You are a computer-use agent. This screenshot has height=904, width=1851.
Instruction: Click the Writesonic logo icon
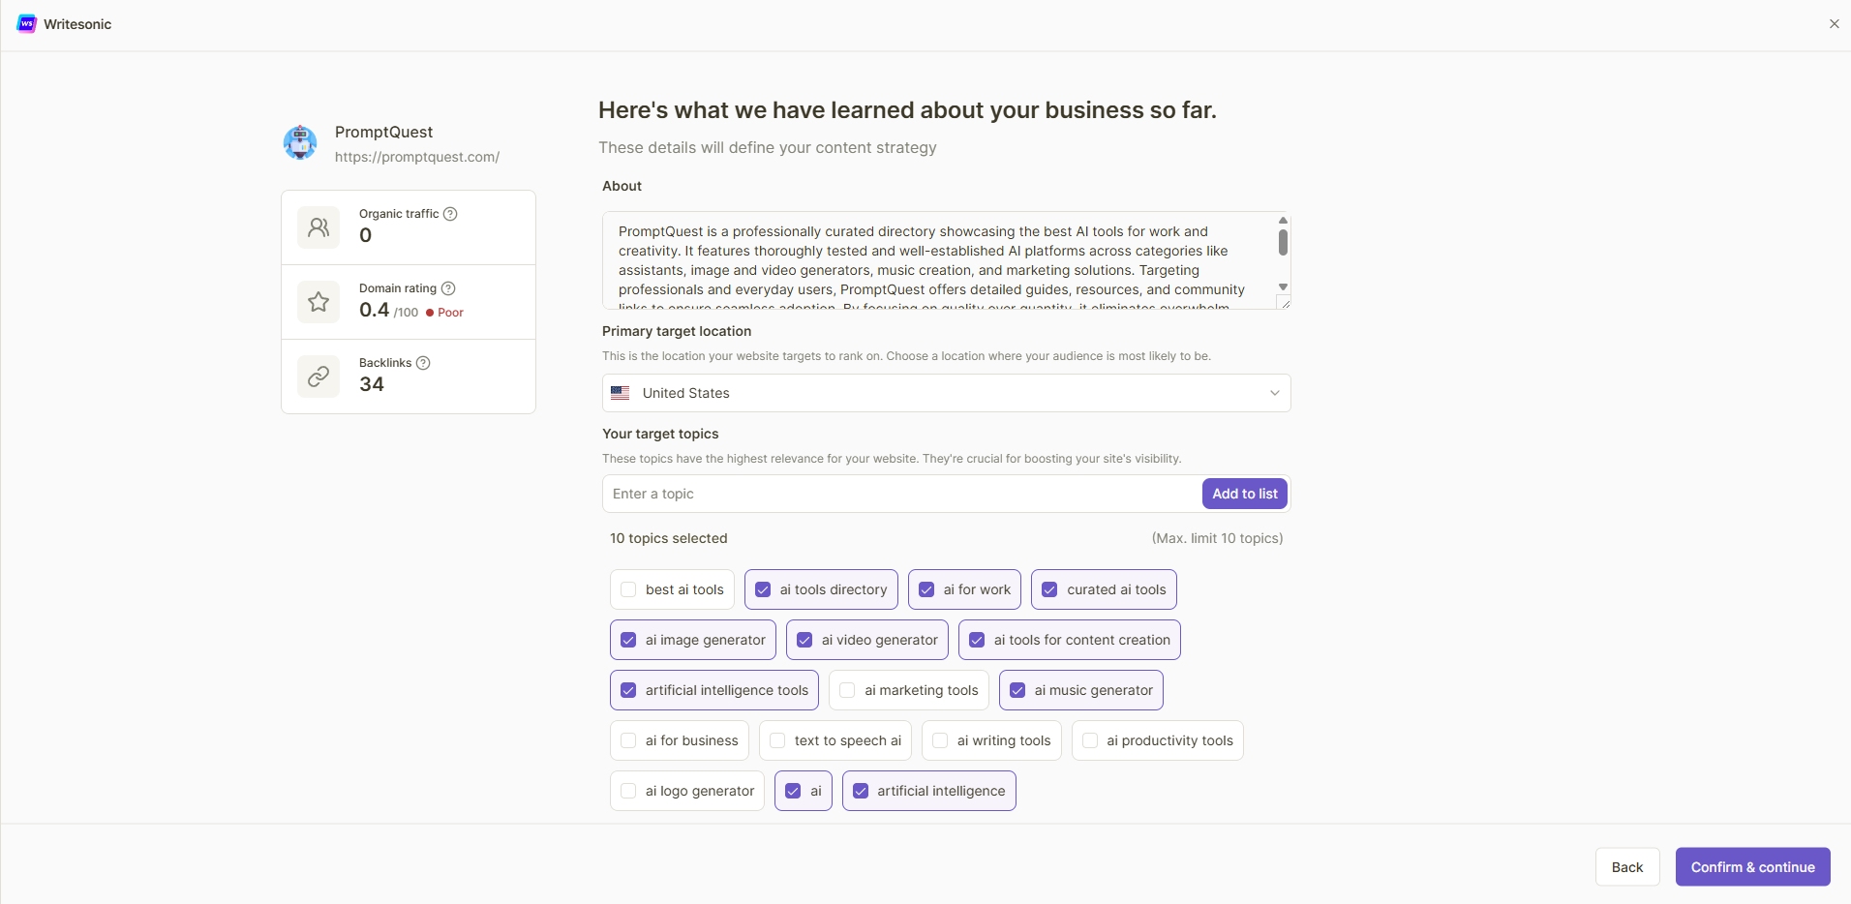pyautogui.click(x=27, y=24)
